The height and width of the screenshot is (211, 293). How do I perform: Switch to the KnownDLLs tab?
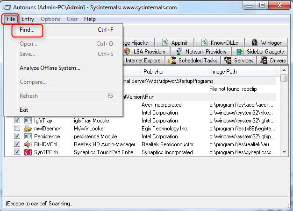pyautogui.click(x=220, y=43)
